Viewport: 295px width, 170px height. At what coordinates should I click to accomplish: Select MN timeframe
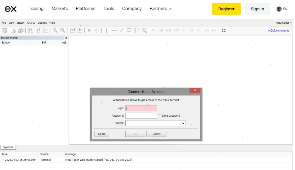214,31
